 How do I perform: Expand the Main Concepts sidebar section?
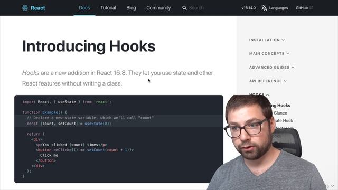pos(269,53)
